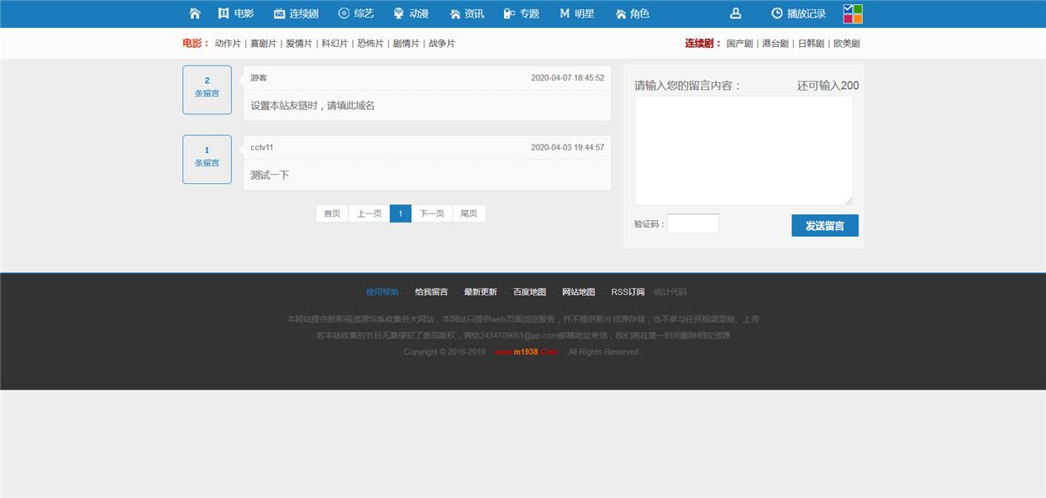1046x498 pixels.
Task: Open 播放记录 playback history
Action: point(798,13)
